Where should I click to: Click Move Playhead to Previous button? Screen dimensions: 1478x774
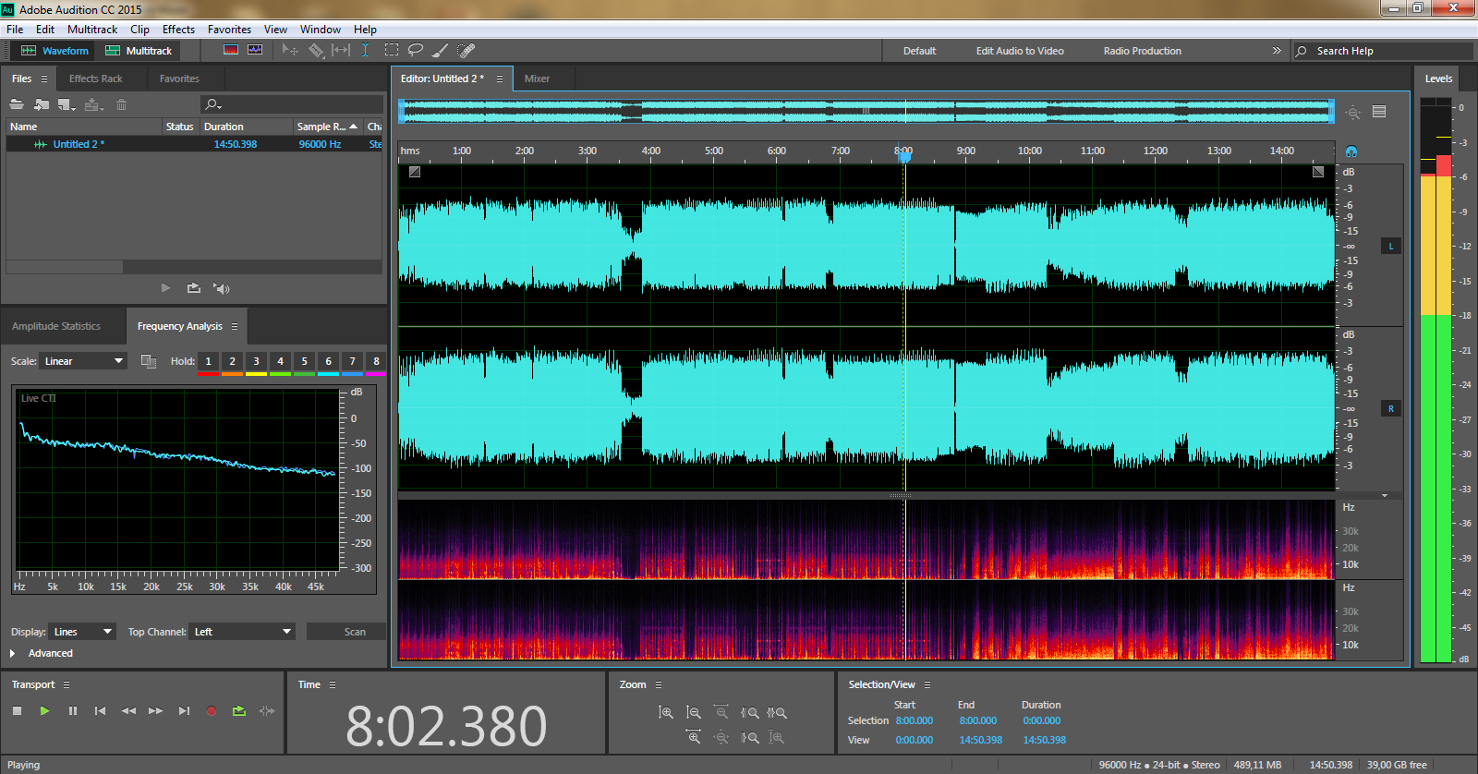click(x=100, y=710)
